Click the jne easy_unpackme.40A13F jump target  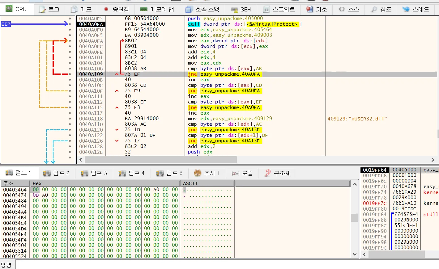click(x=230, y=130)
